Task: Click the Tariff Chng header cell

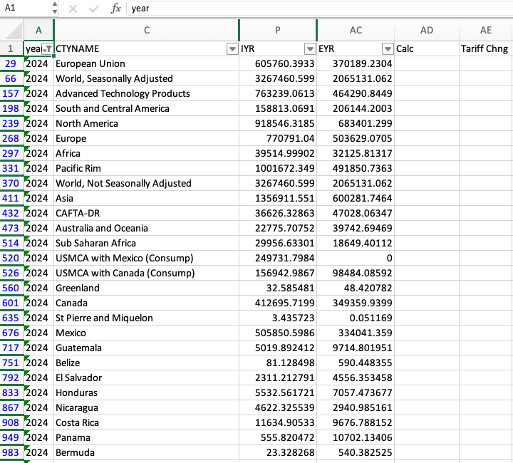Action: pos(486,48)
